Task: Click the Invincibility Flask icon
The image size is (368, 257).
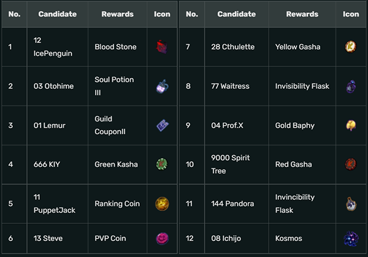Action: coord(351,204)
